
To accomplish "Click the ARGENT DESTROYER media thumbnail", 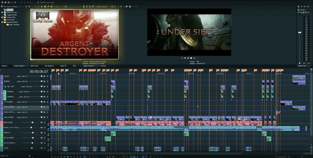I will coord(75,34).
